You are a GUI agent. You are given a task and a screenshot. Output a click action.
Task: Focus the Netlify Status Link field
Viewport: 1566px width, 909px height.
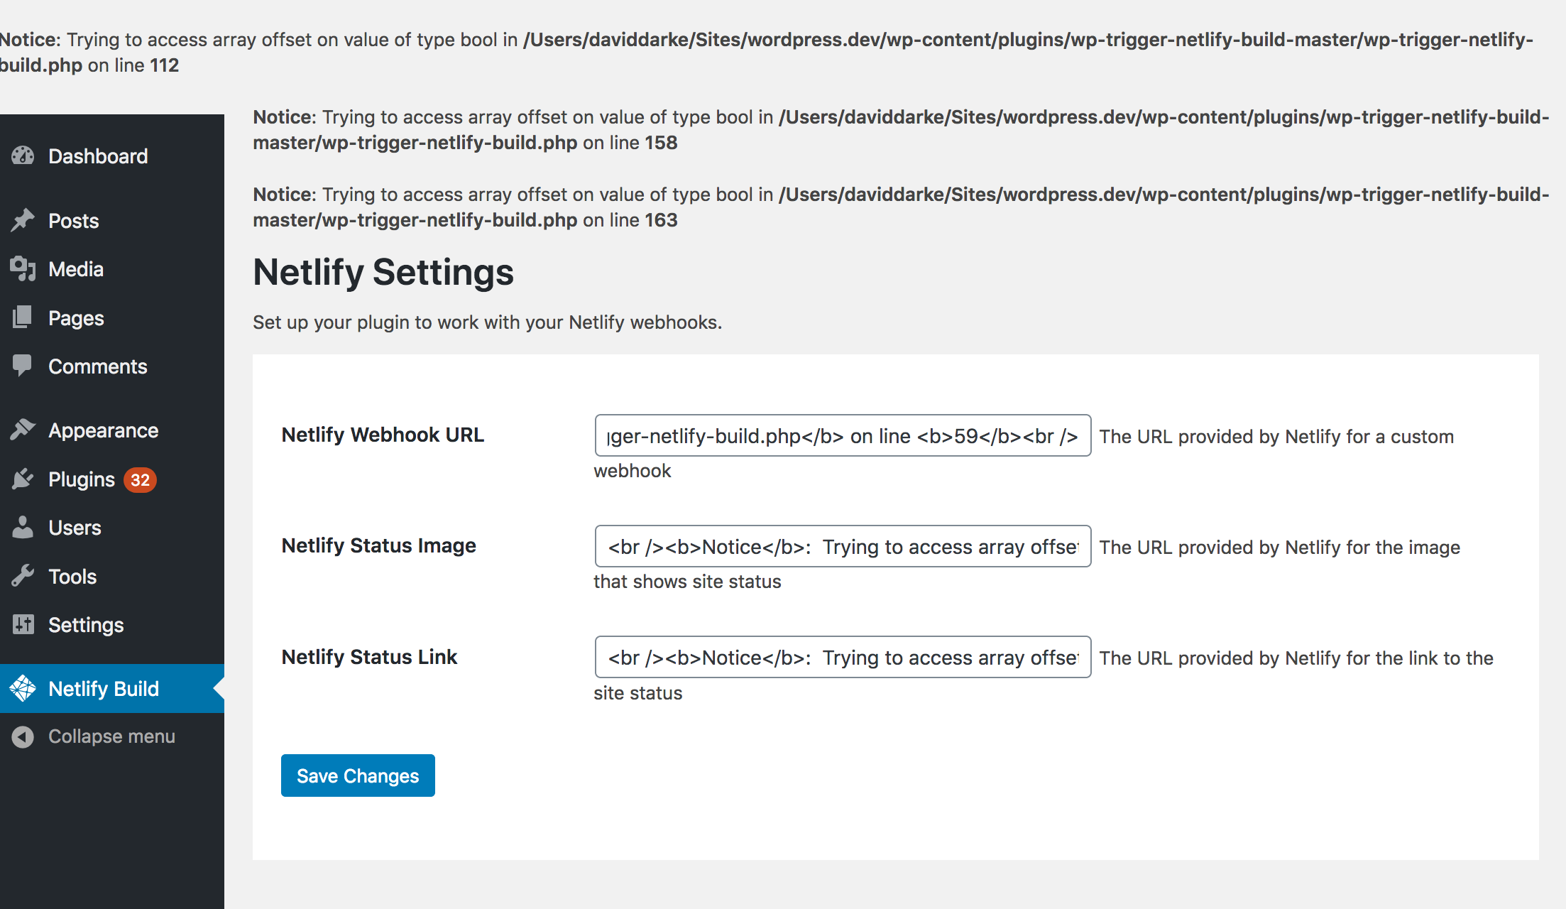(x=843, y=657)
